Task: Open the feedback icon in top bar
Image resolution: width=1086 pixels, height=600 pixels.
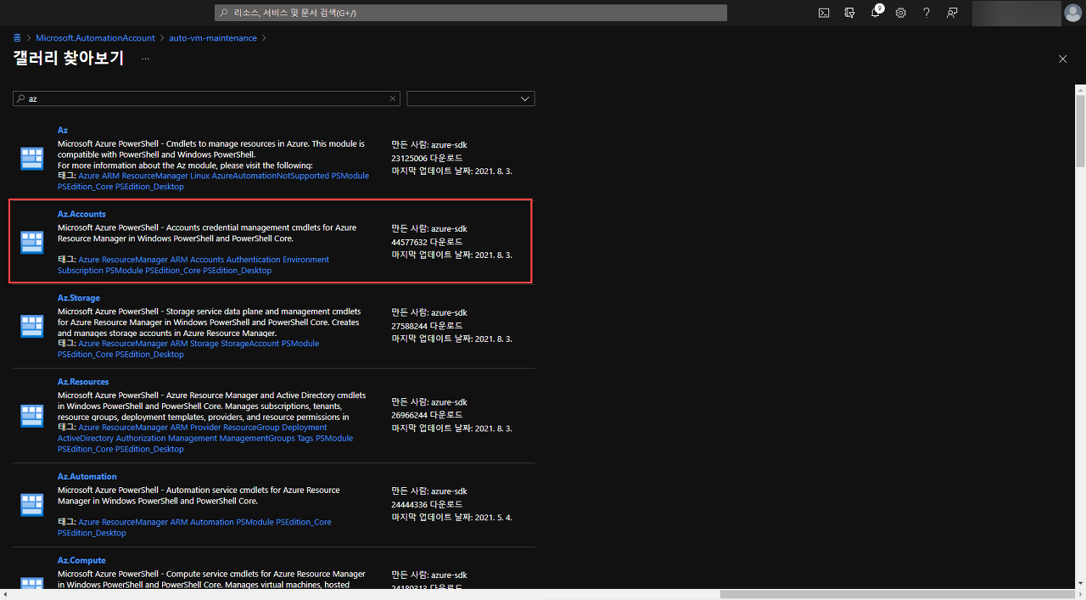Action: (952, 13)
